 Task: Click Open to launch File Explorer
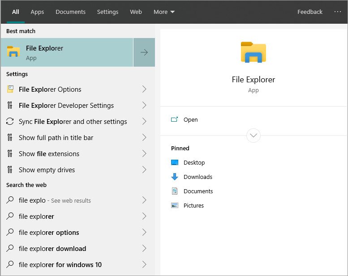[x=190, y=120]
